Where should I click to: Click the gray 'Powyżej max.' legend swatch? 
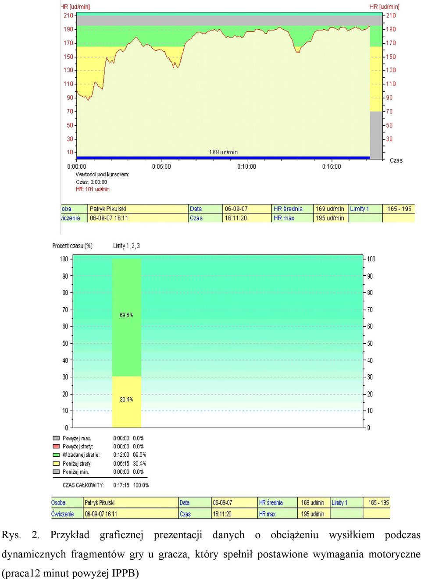pos(56,438)
